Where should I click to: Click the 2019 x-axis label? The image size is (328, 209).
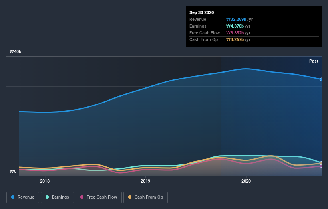[145, 181]
